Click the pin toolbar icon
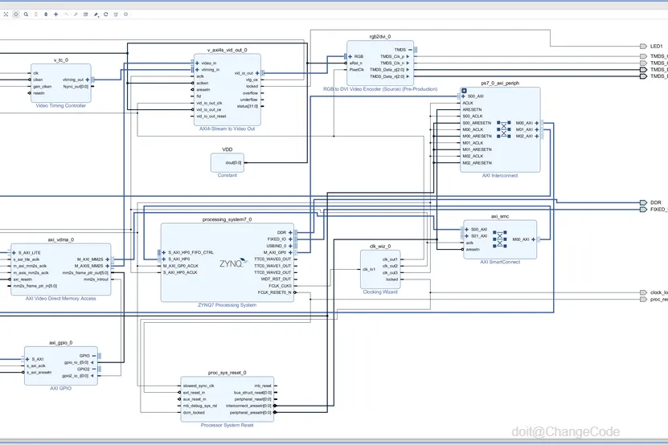668x445 pixels. tap(96, 14)
